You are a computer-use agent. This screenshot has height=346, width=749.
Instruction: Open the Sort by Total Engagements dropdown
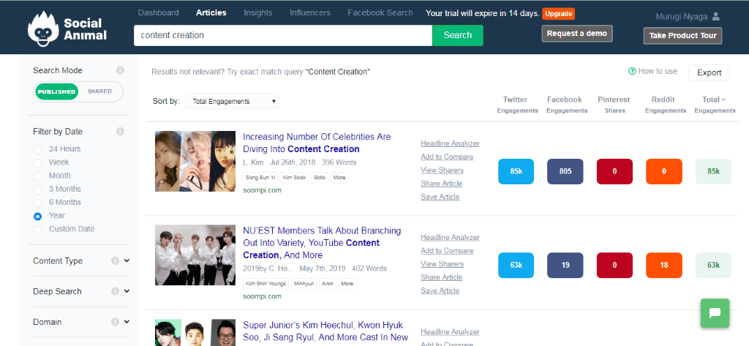(232, 102)
